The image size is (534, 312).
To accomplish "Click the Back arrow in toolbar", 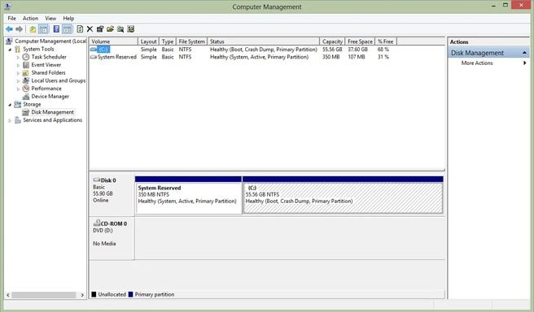I will click(x=9, y=29).
